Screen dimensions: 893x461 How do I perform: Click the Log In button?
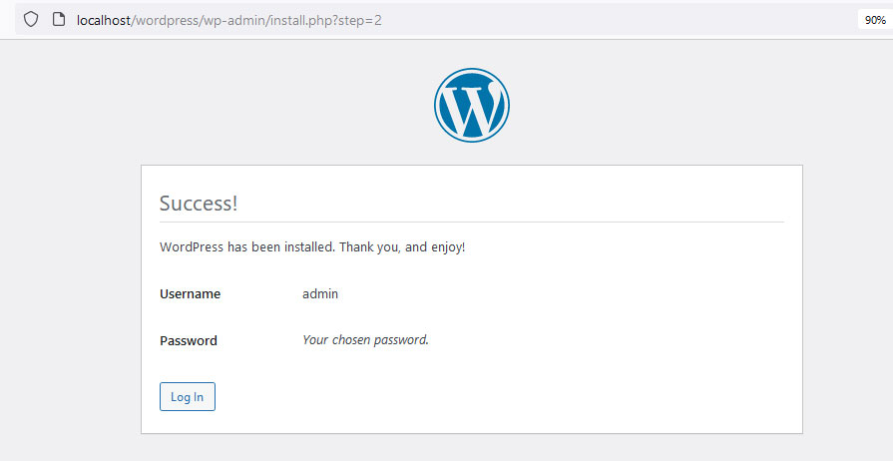coord(188,396)
